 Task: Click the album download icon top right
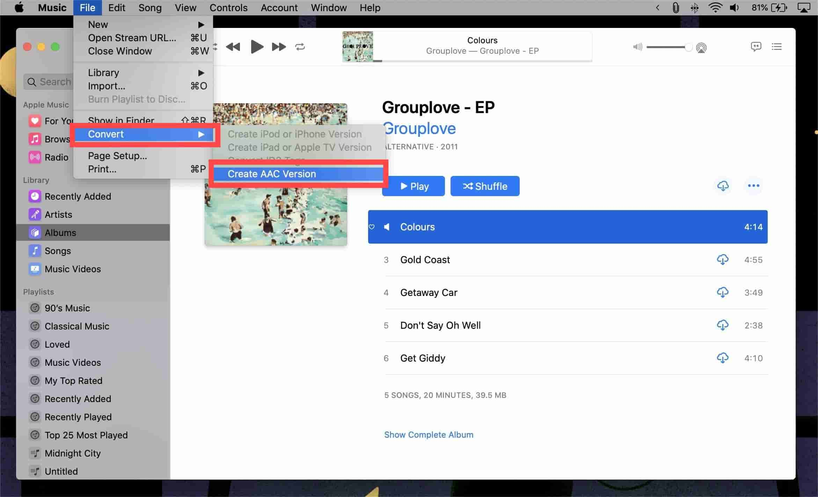click(x=723, y=186)
